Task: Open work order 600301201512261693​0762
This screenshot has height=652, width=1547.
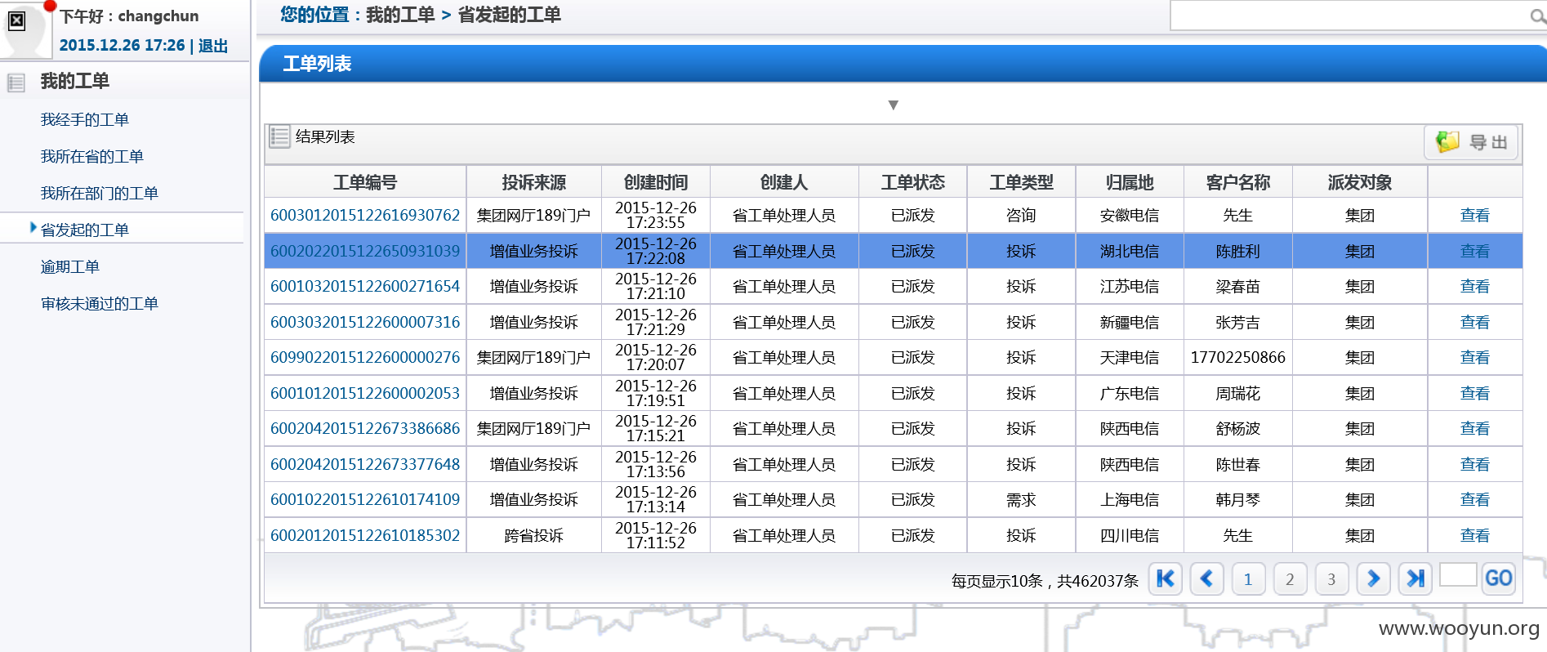Action: click(x=365, y=215)
